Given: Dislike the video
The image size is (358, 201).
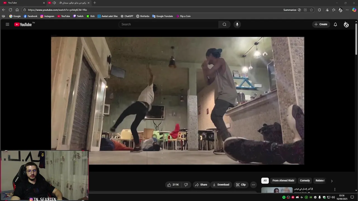Looking at the screenshot, I should (x=186, y=185).
